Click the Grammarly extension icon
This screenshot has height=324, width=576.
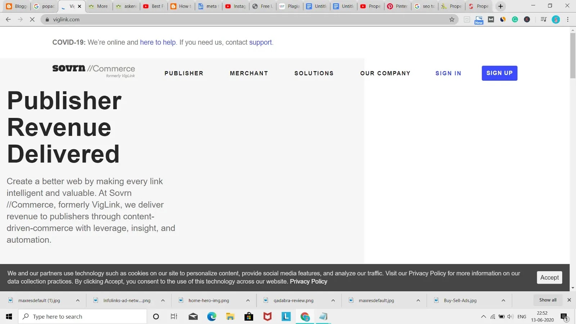pos(515,19)
